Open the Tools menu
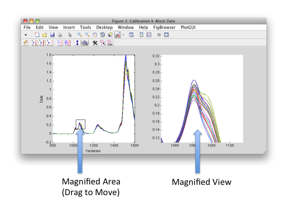This screenshot has width=291, height=204. [85, 28]
